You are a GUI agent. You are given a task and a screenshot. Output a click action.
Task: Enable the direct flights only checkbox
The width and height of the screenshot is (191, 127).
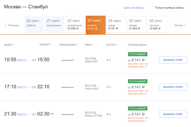click(x=151, y=7)
